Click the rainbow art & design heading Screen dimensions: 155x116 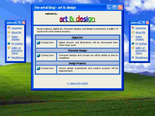coord(77,19)
